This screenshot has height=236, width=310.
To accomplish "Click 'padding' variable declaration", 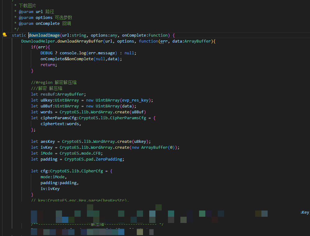I will coord(49,159).
